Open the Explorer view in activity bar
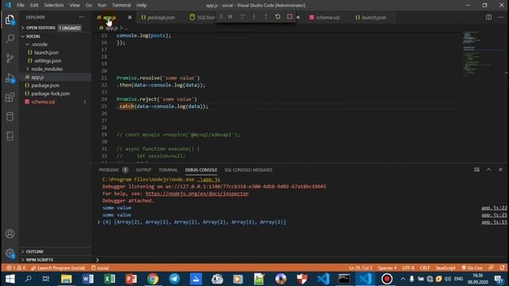 click(x=10, y=20)
